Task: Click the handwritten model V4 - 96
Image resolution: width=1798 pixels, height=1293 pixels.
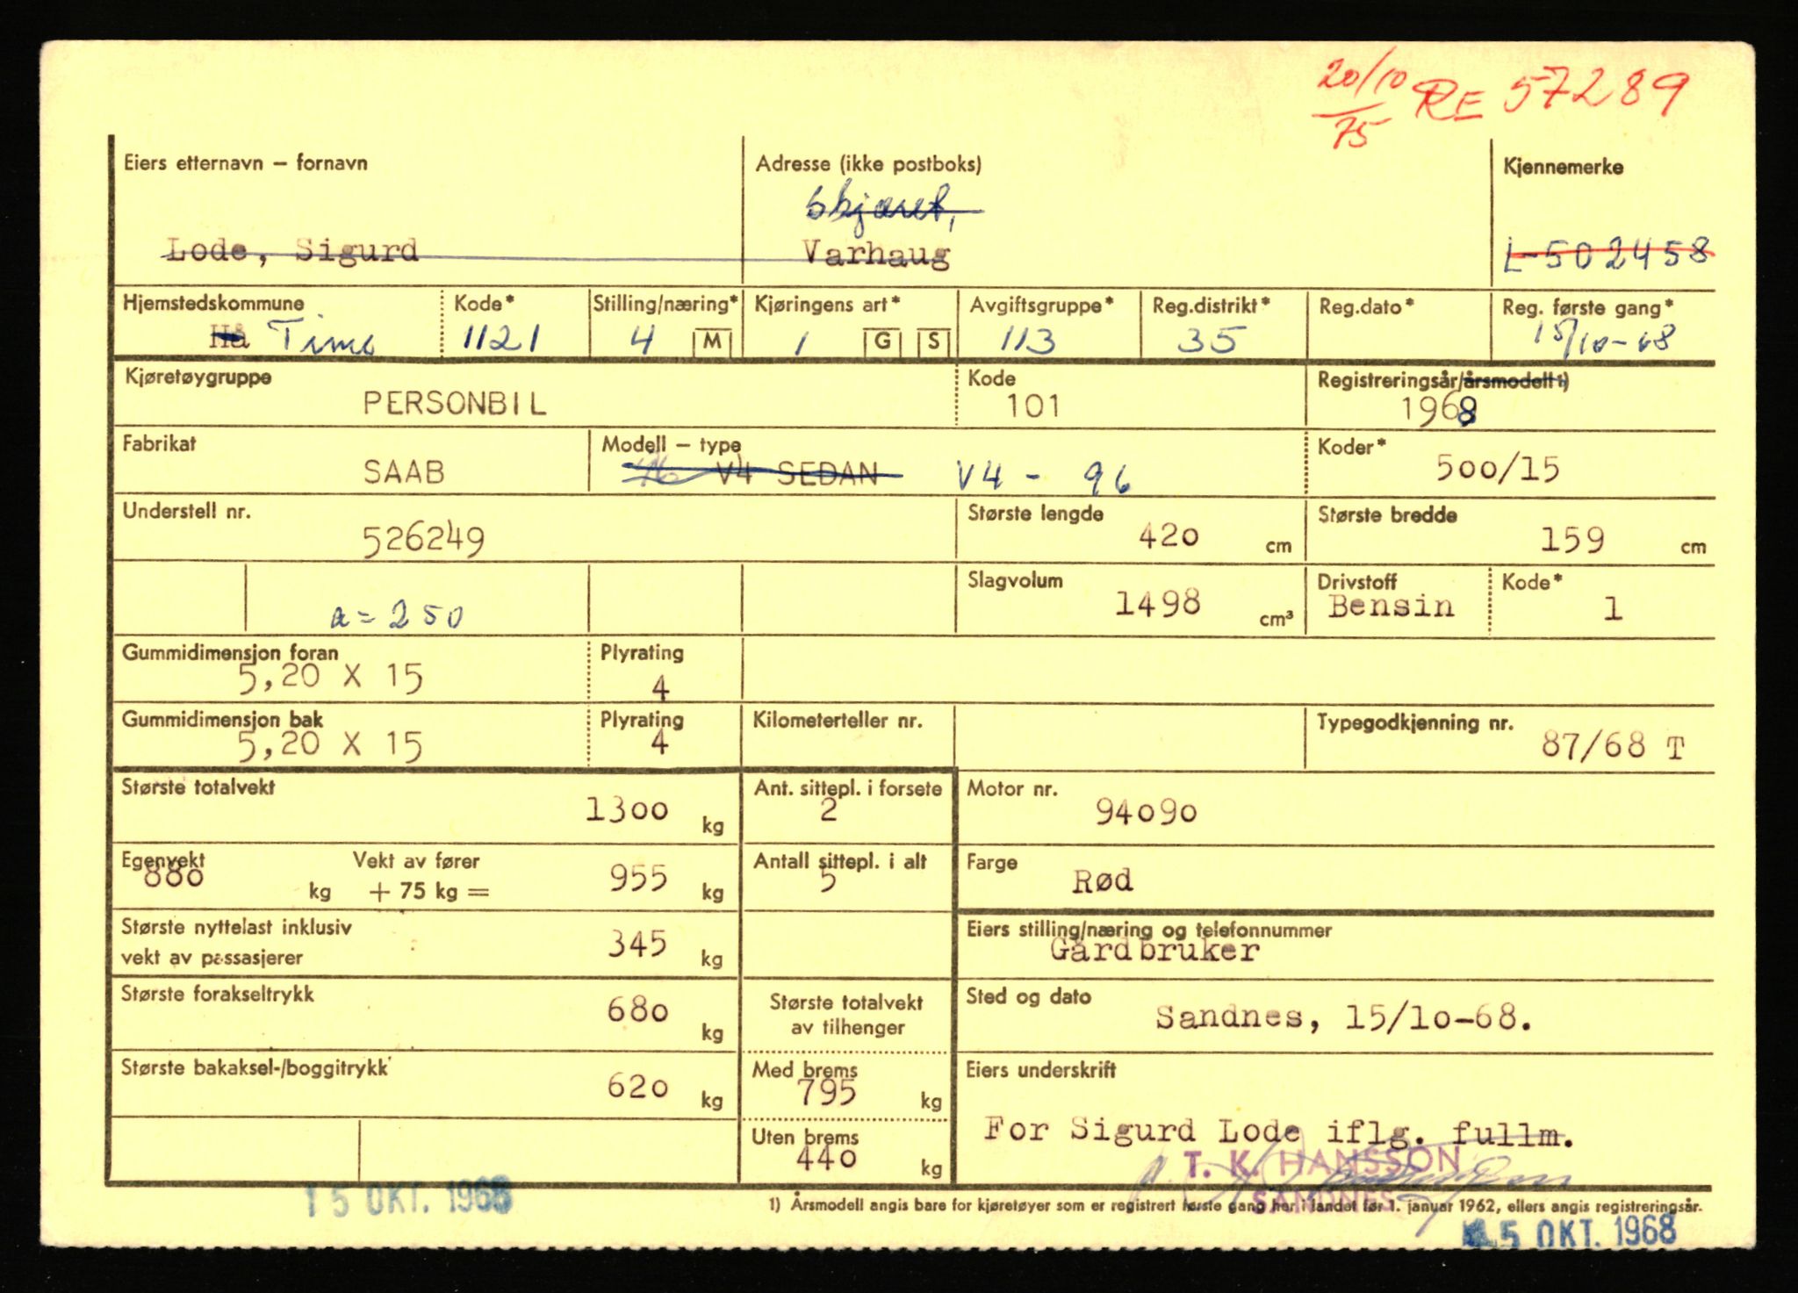Action: (x=1042, y=478)
